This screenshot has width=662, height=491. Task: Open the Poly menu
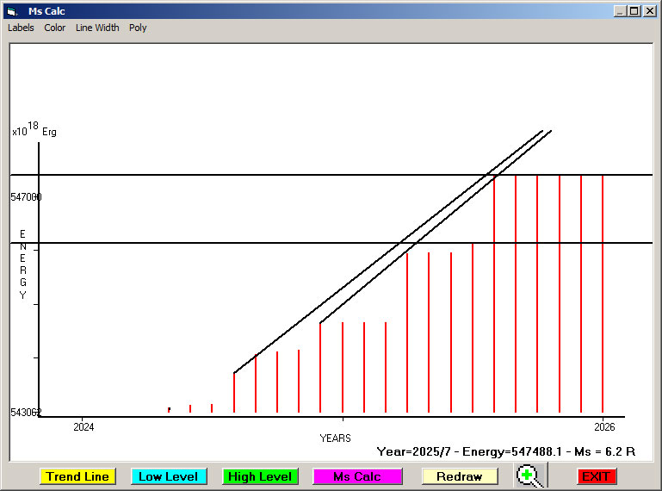coord(138,28)
